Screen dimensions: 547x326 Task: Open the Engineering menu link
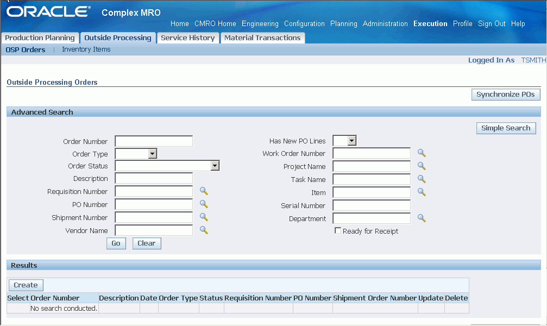[260, 24]
